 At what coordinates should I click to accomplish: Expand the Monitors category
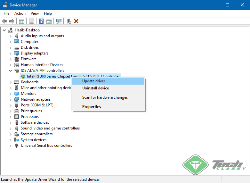(11, 94)
